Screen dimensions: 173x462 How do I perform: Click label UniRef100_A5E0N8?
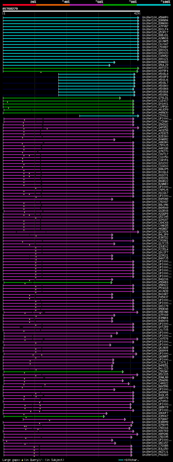pos(155,312)
